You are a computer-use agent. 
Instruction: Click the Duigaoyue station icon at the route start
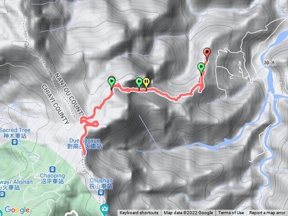[x=84, y=153]
